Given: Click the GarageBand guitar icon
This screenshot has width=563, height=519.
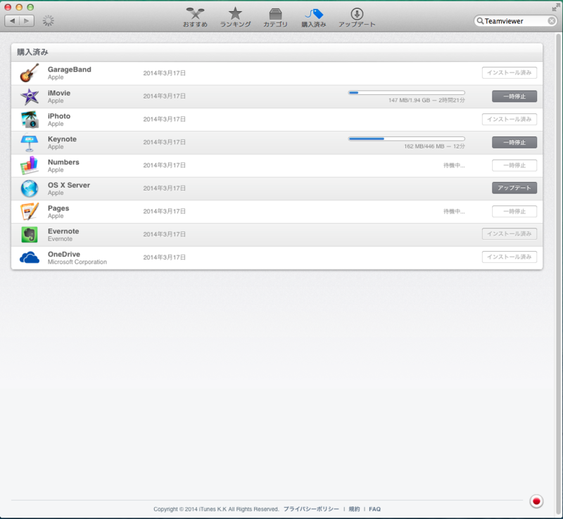Looking at the screenshot, I should tap(30, 73).
